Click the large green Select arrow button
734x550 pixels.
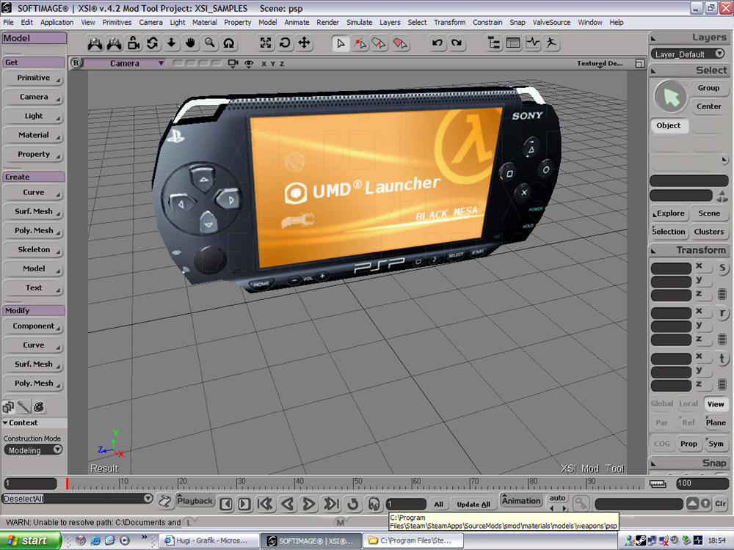pos(671,98)
